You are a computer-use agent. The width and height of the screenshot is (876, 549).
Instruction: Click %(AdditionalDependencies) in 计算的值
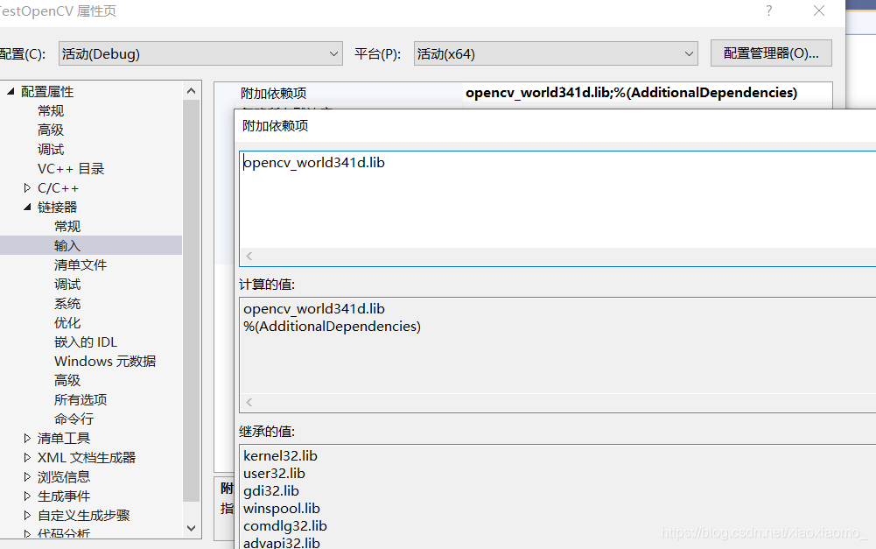click(332, 327)
